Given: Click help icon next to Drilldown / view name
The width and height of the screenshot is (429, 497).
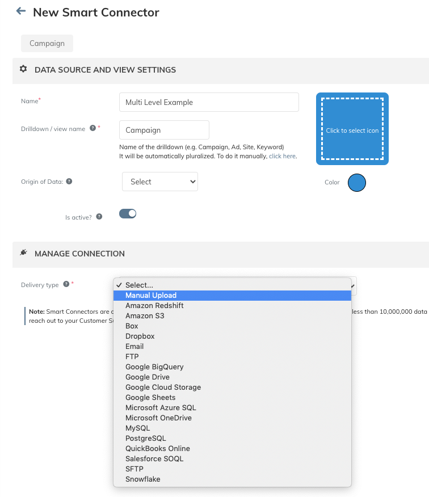Looking at the screenshot, I should tap(92, 128).
